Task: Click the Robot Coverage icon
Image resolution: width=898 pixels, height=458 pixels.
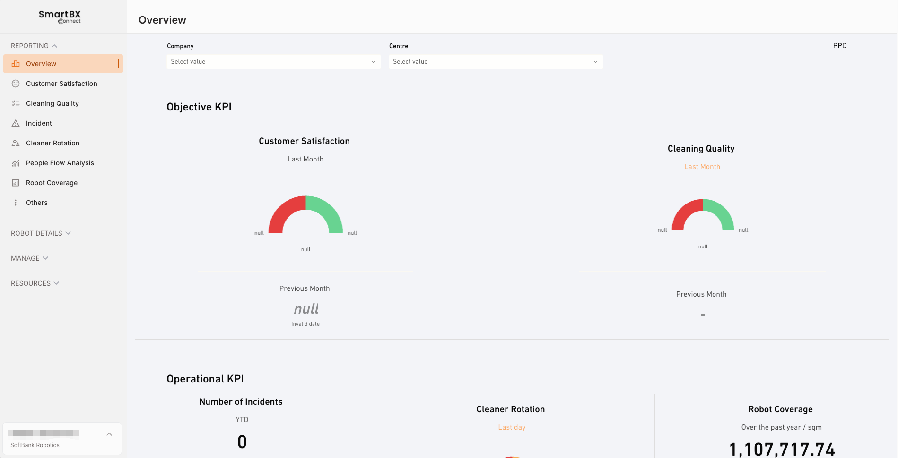Action: (x=16, y=183)
